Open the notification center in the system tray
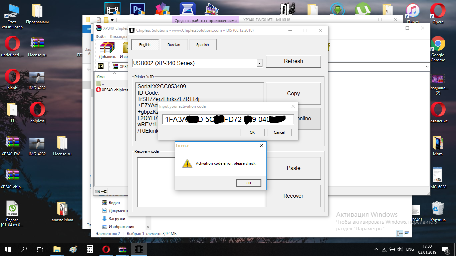This screenshot has height=256, width=456. tap(446, 249)
